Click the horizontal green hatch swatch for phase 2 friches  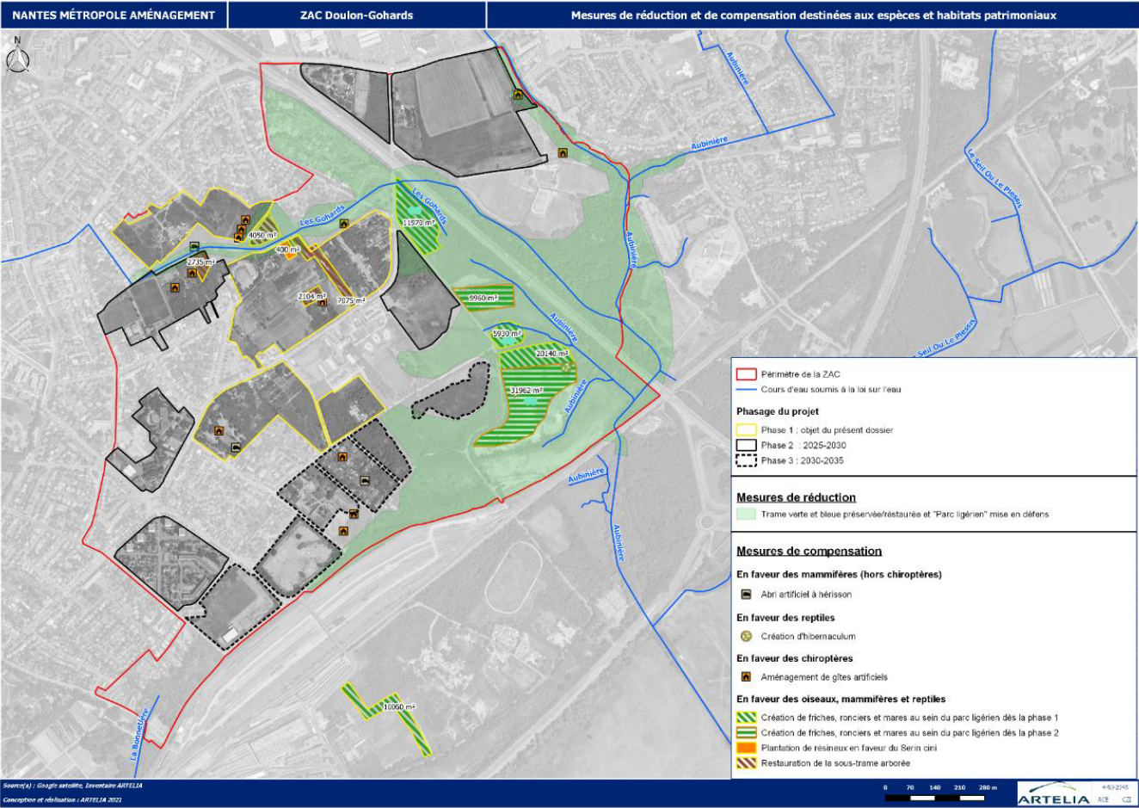746,733
